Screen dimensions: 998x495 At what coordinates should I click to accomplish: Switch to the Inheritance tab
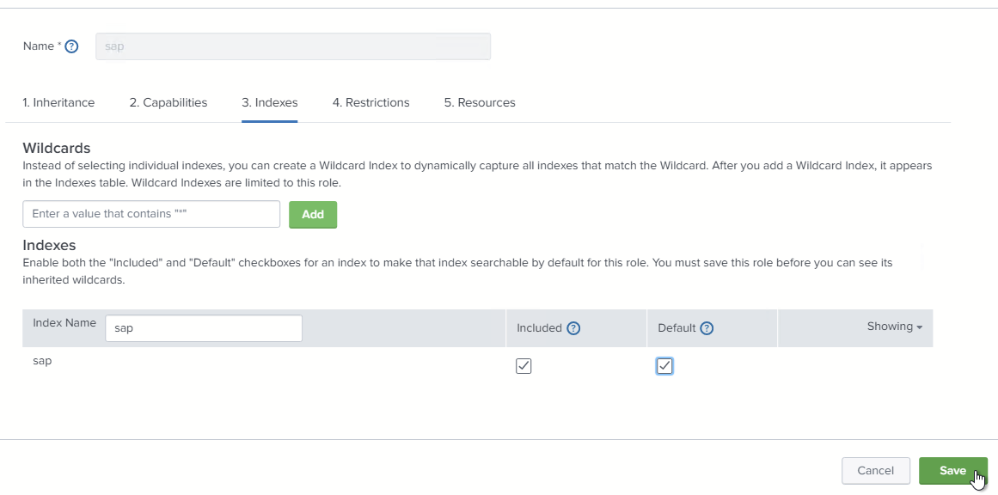pyautogui.click(x=58, y=102)
